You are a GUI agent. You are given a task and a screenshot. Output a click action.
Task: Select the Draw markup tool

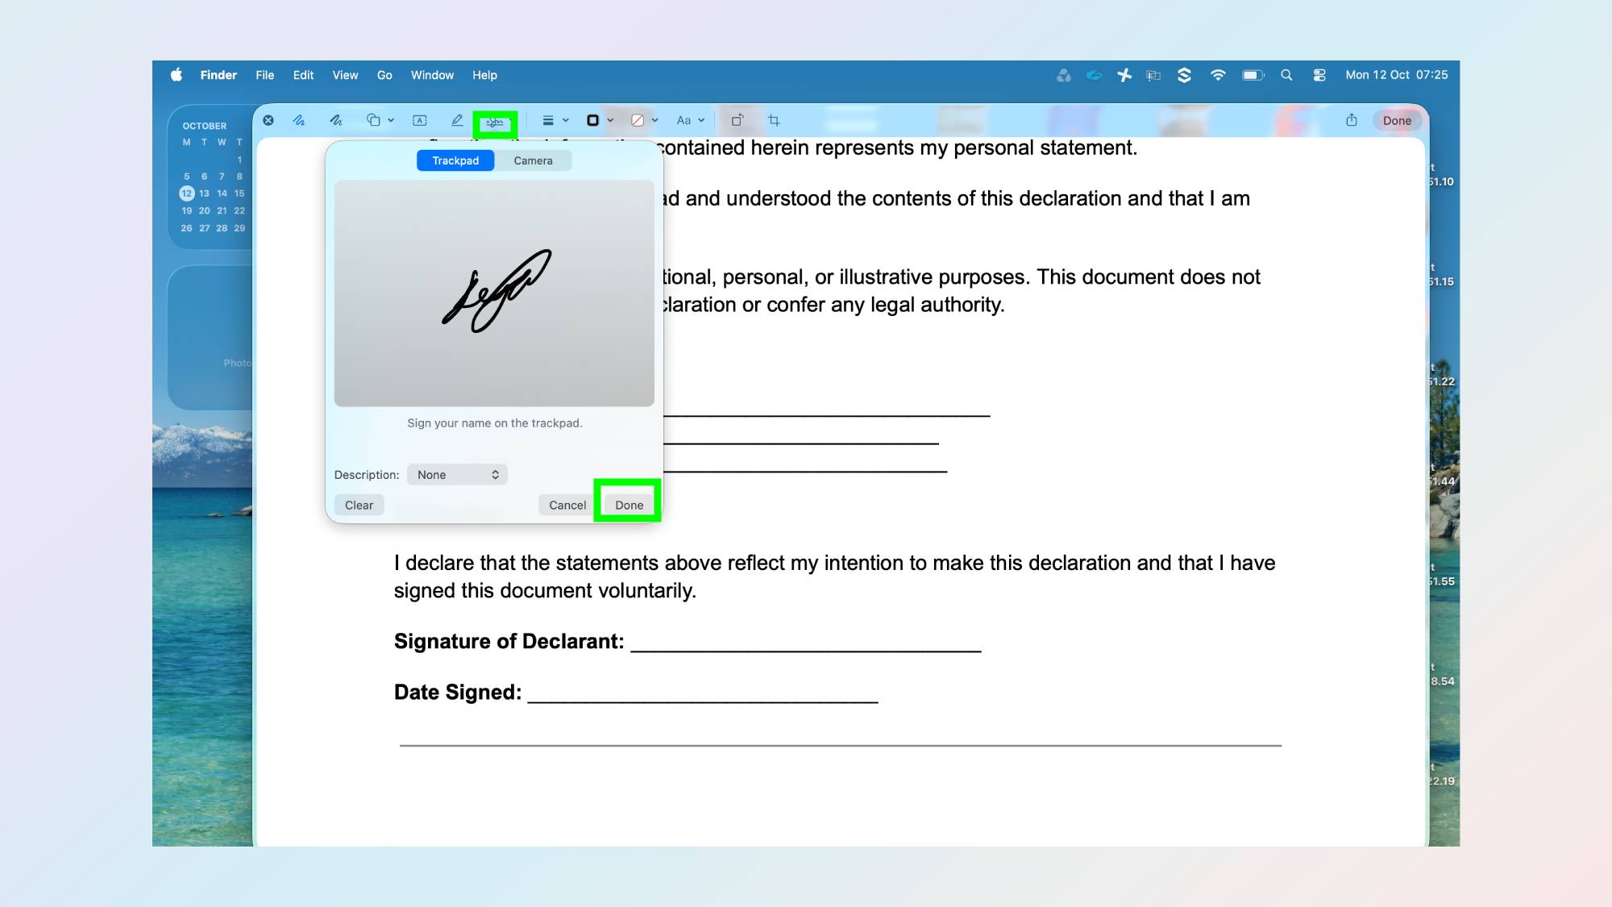pyautogui.click(x=336, y=120)
